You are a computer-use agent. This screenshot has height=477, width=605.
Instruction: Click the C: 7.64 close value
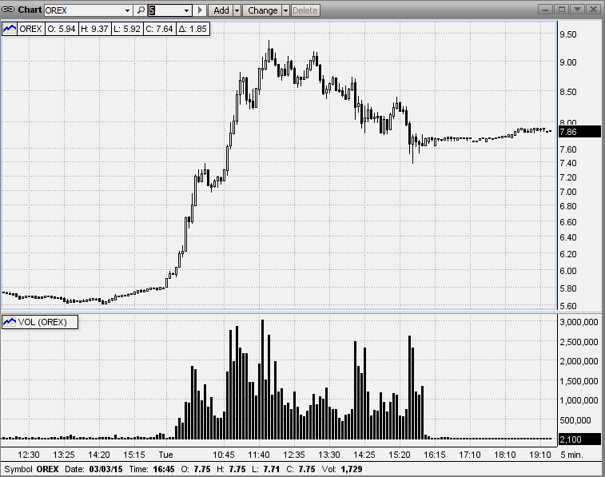pos(159,29)
